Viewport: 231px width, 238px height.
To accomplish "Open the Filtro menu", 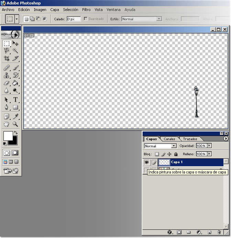I will (x=86, y=10).
